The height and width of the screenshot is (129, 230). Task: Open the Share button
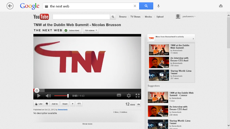coord(65,104)
